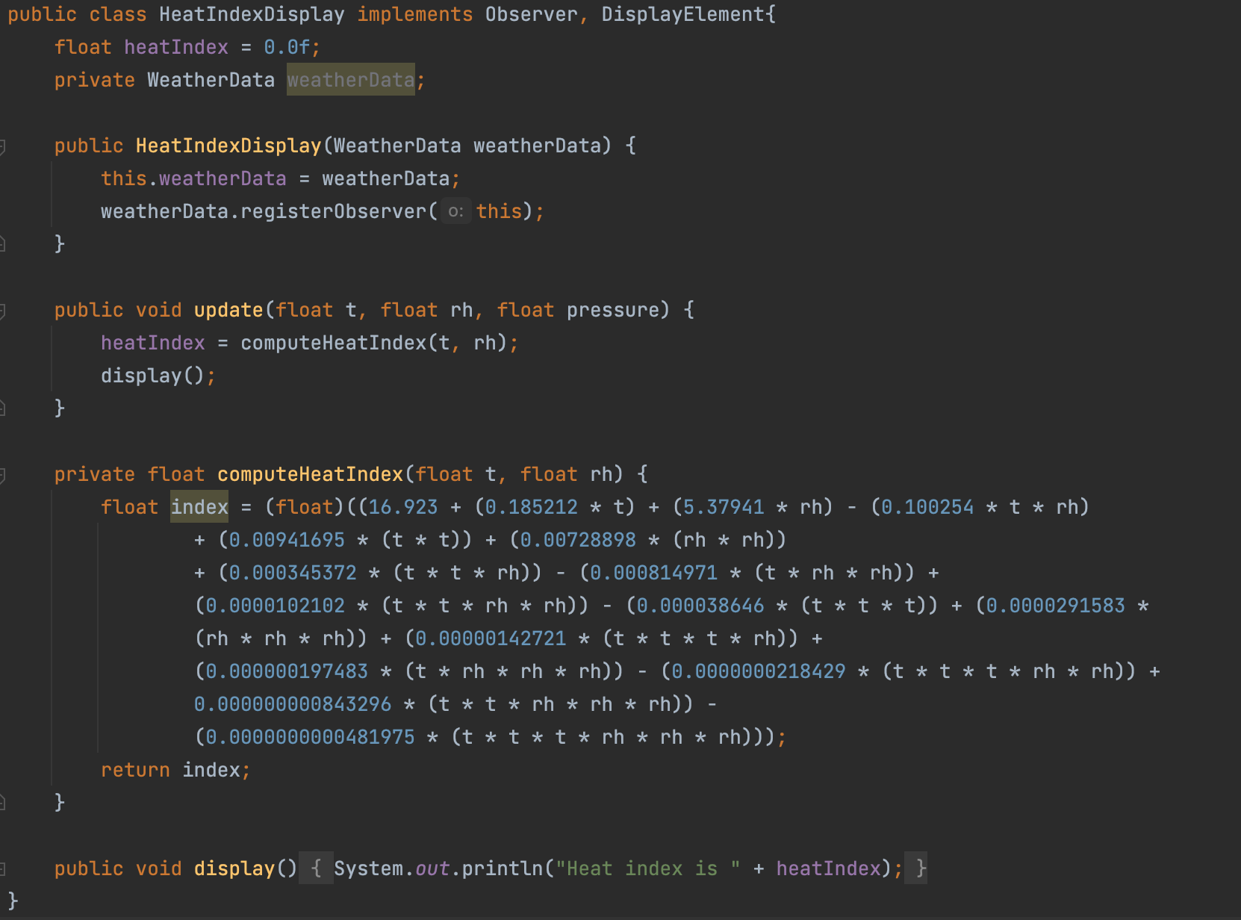Screen dimensions: 1241x920
Task: Click System in the println statement
Action: pyautogui.click(x=368, y=868)
